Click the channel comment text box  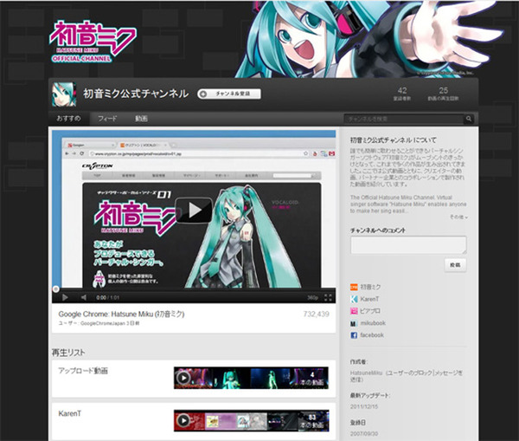coord(408,245)
